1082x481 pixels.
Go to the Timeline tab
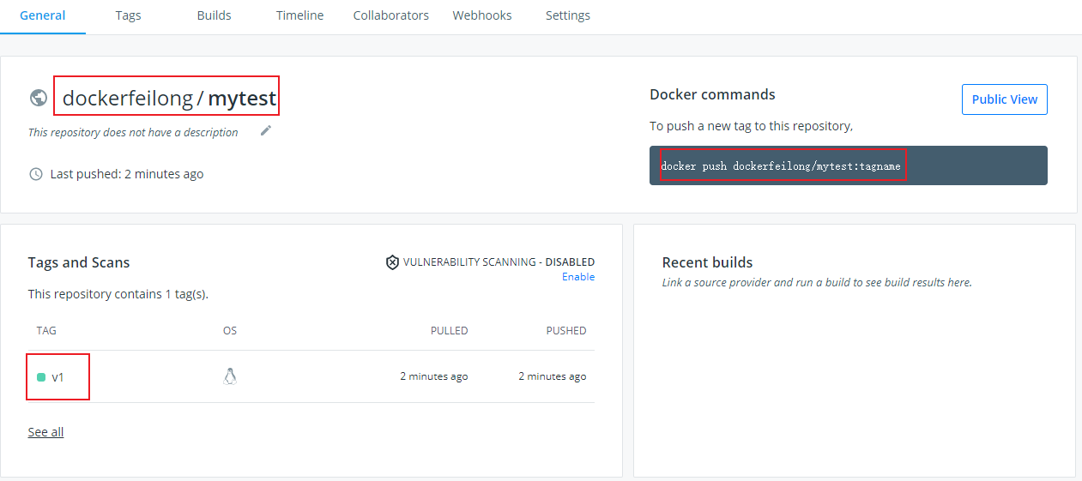point(299,15)
